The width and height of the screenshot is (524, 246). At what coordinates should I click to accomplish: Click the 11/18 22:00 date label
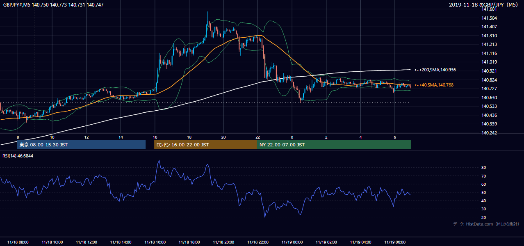click(258, 242)
